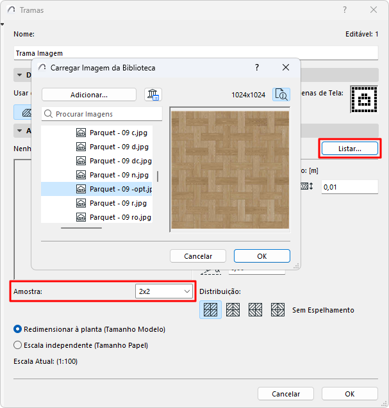Viewport: 389px width, 408px height.
Task: Confirm with OK in the Carregar Imagem dialog
Action: click(x=262, y=256)
